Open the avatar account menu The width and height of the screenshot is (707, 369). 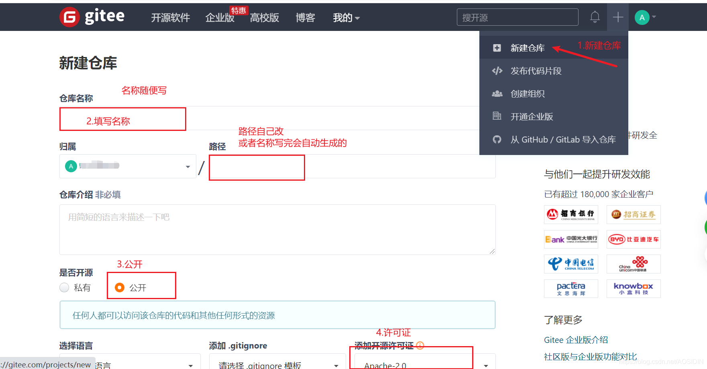coord(642,17)
